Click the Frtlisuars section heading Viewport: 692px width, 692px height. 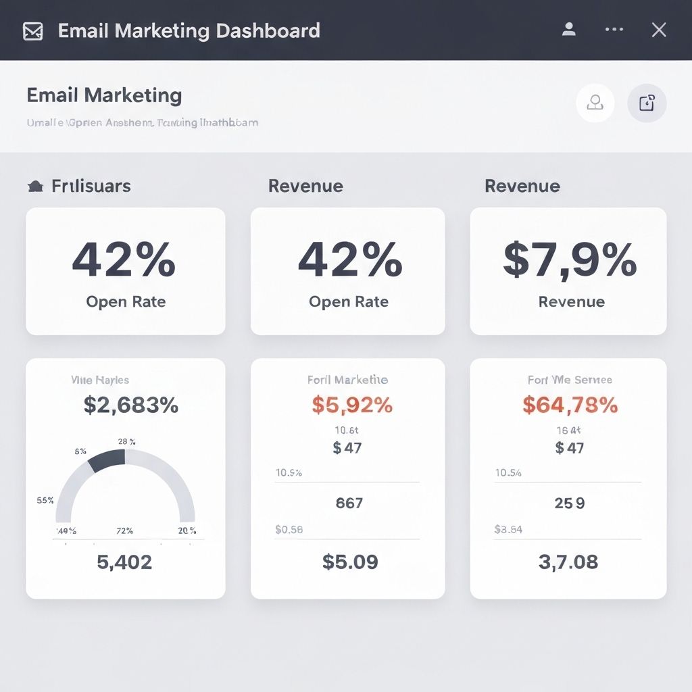(x=91, y=187)
